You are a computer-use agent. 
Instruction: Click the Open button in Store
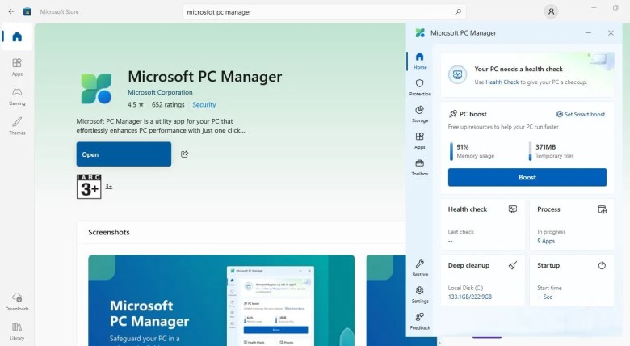124,154
